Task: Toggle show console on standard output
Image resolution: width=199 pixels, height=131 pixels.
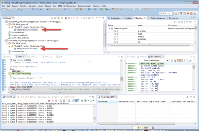Action: pos(74,101)
